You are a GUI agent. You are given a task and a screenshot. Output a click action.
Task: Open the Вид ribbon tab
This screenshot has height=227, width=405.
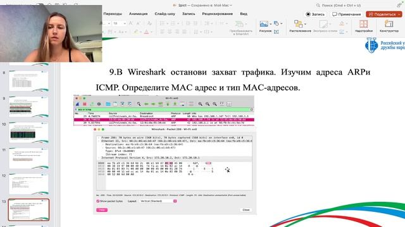244,14
